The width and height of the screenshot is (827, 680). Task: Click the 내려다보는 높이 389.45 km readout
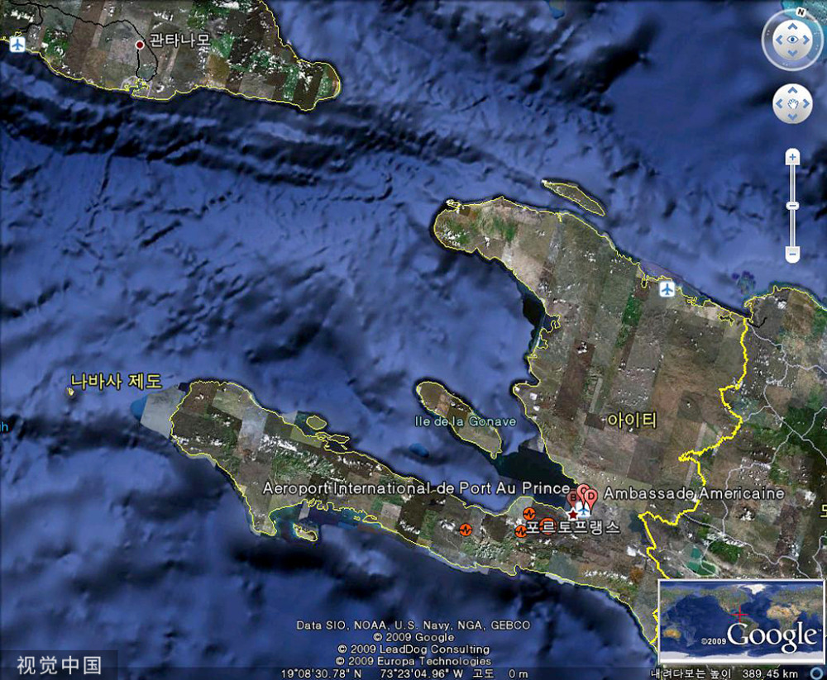(724, 673)
